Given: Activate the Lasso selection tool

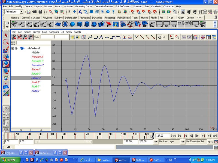Looking at the screenshot, I should [x=6, y=42].
